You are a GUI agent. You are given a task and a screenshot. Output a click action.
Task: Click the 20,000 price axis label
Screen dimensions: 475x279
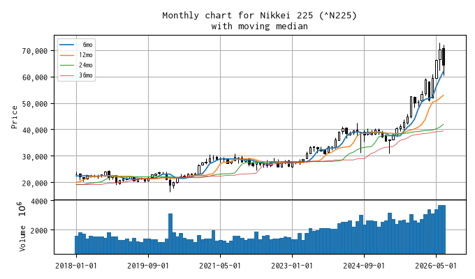[35, 183]
